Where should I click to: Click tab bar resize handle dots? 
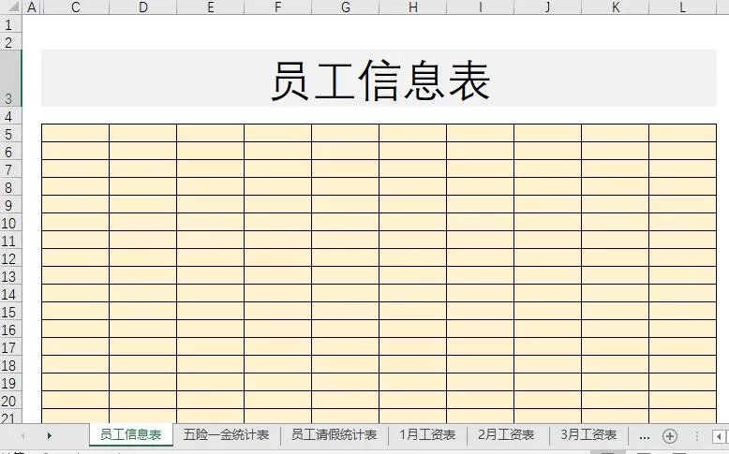coord(696,436)
